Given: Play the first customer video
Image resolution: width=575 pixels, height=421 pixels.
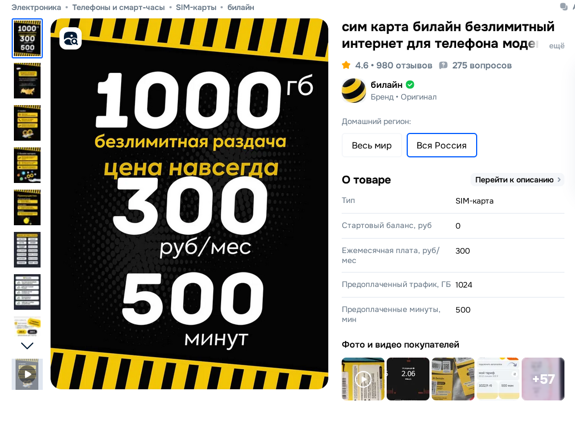Looking at the screenshot, I should tap(363, 379).
